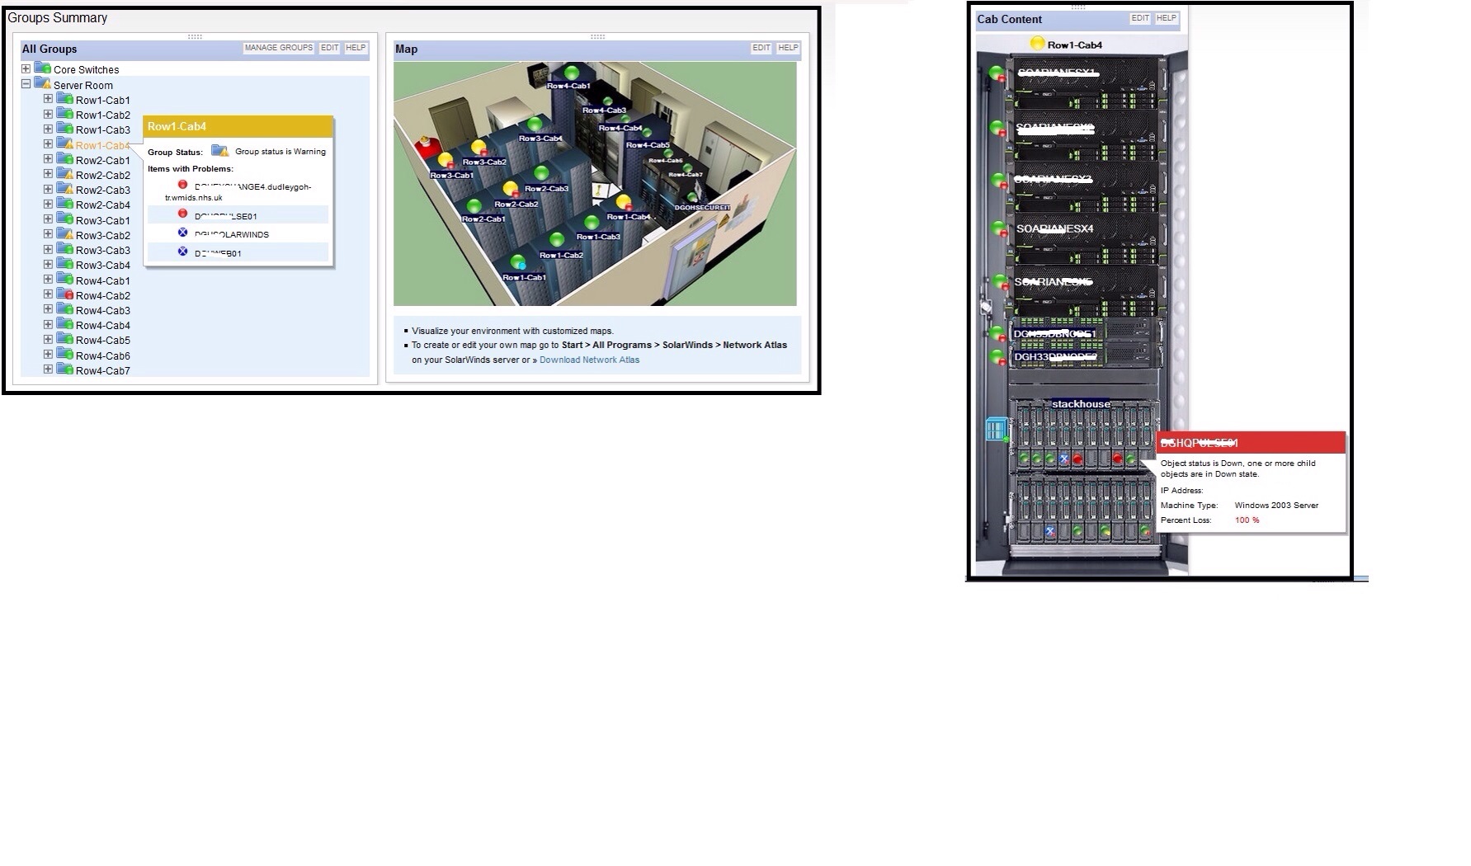Image resolution: width=1471 pixels, height=866 pixels.
Task: Expand the Row3-Cab1 tree node
Action: tap(48, 219)
